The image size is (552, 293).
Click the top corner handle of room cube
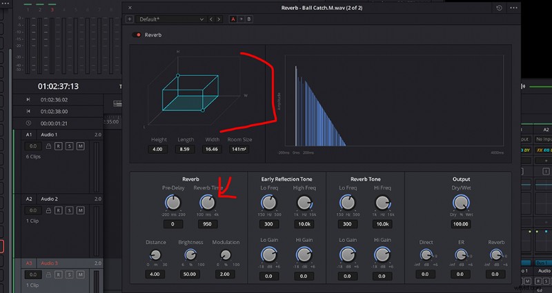coord(178,76)
